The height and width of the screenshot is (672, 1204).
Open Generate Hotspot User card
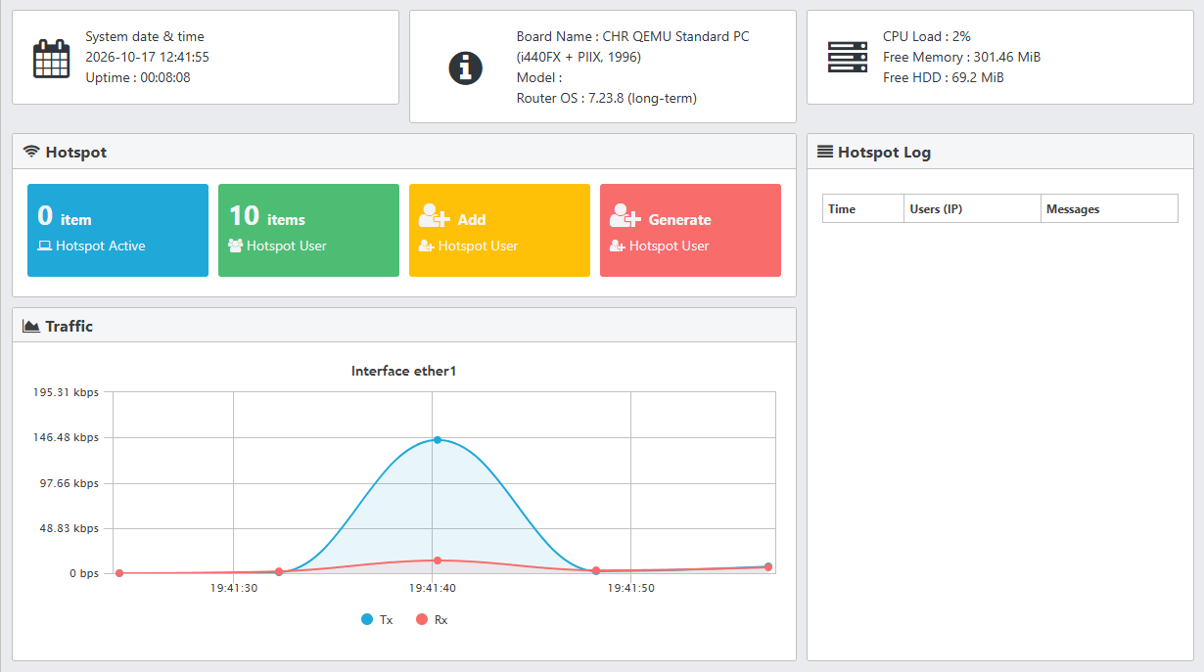click(x=690, y=231)
